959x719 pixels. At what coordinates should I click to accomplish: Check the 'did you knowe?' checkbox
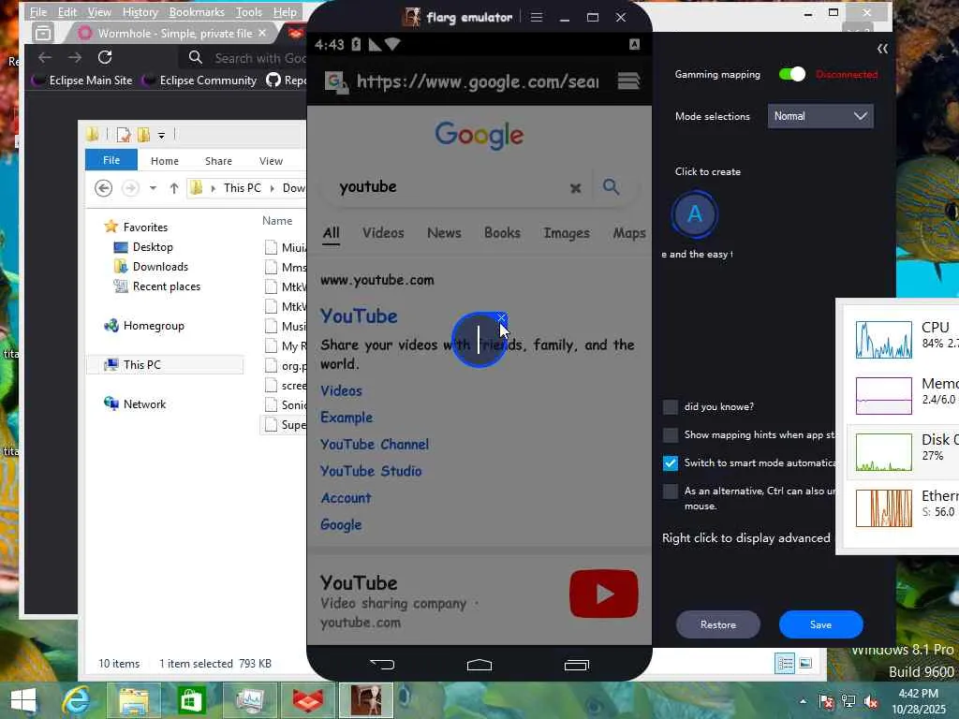pos(671,406)
